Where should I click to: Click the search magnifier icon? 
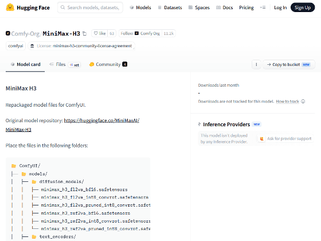(x=63, y=7)
